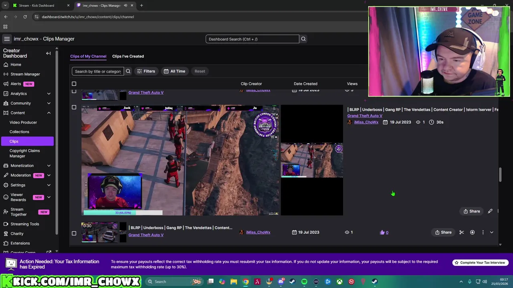
Task: Edit the expanded clip with the pencil icon
Action: pos(490,211)
